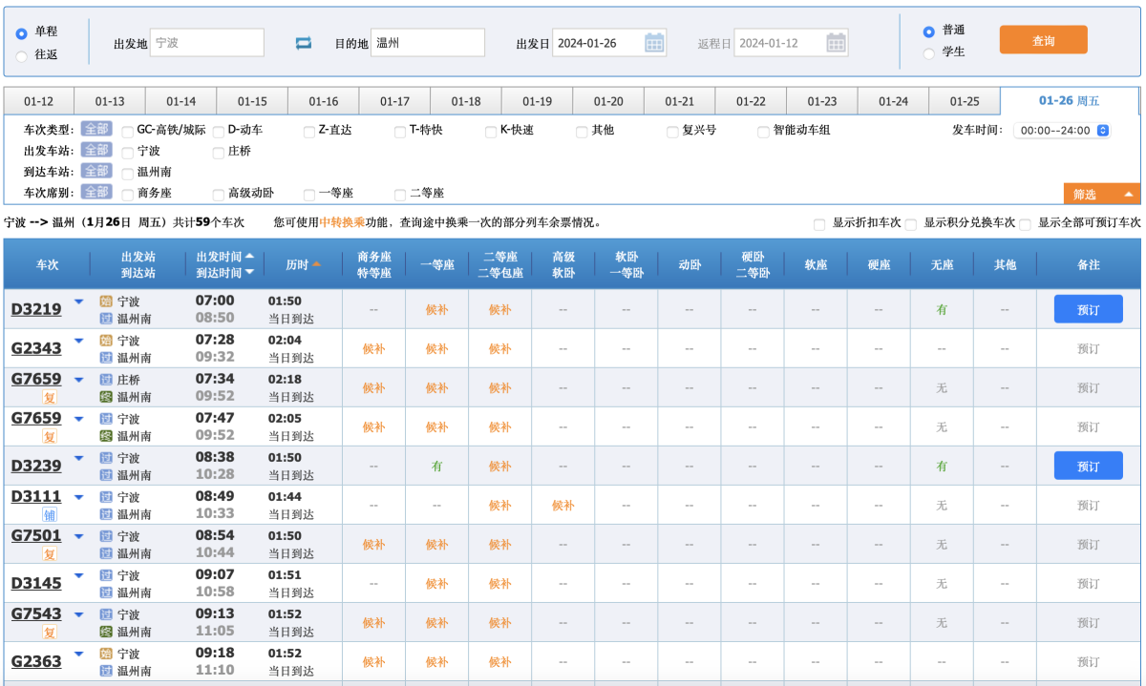Switch to the 01-22 date tab
The height and width of the screenshot is (686, 1146).
click(751, 101)
